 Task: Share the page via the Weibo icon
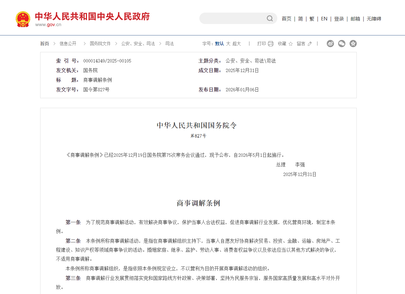(x=330, y=44)
